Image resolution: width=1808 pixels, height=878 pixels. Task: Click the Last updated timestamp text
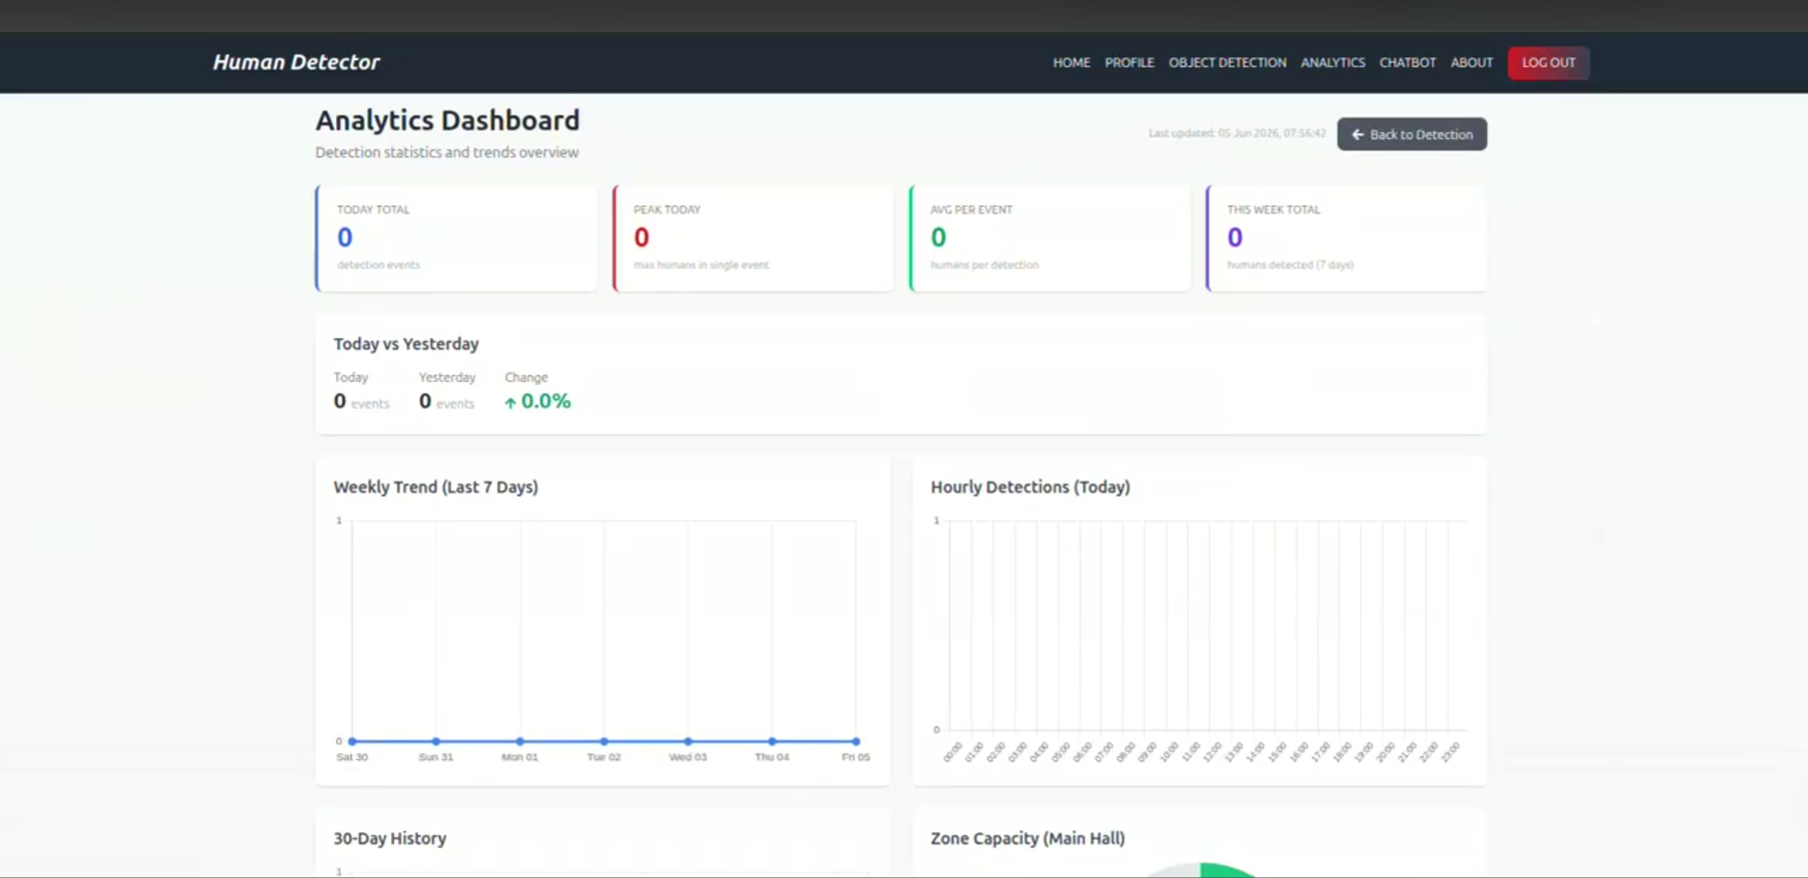tap(1237, 133)
